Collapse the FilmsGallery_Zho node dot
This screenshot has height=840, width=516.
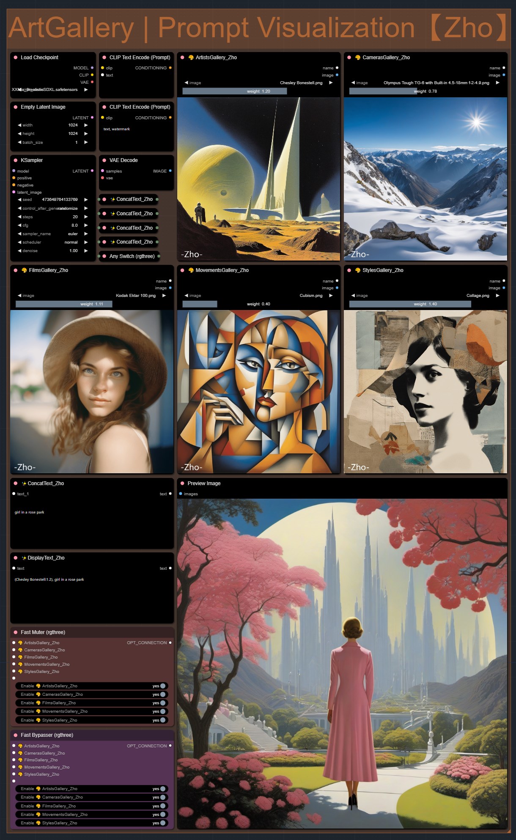pyautogui.click(x=16, y=270)
